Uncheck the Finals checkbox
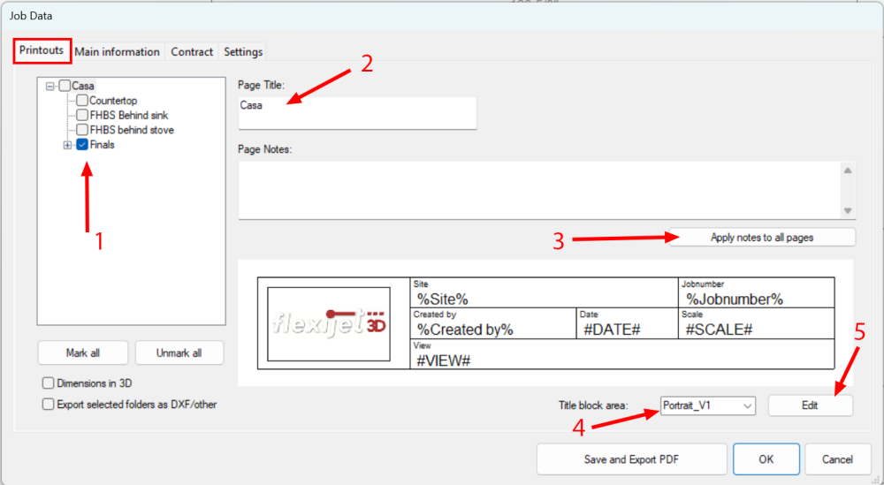The image size is (884, 485). [82, 144]
